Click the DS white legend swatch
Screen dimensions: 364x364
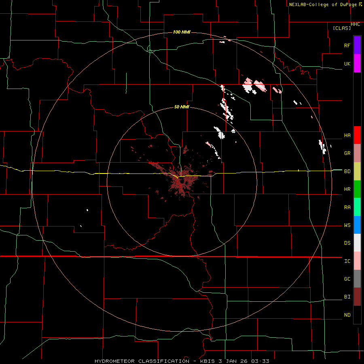click(357, 243)
